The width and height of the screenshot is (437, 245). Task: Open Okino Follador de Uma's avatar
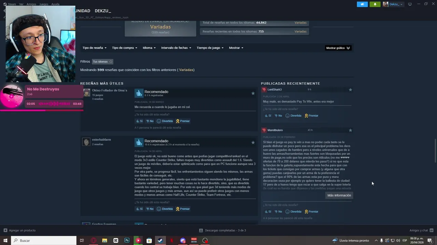87,93
